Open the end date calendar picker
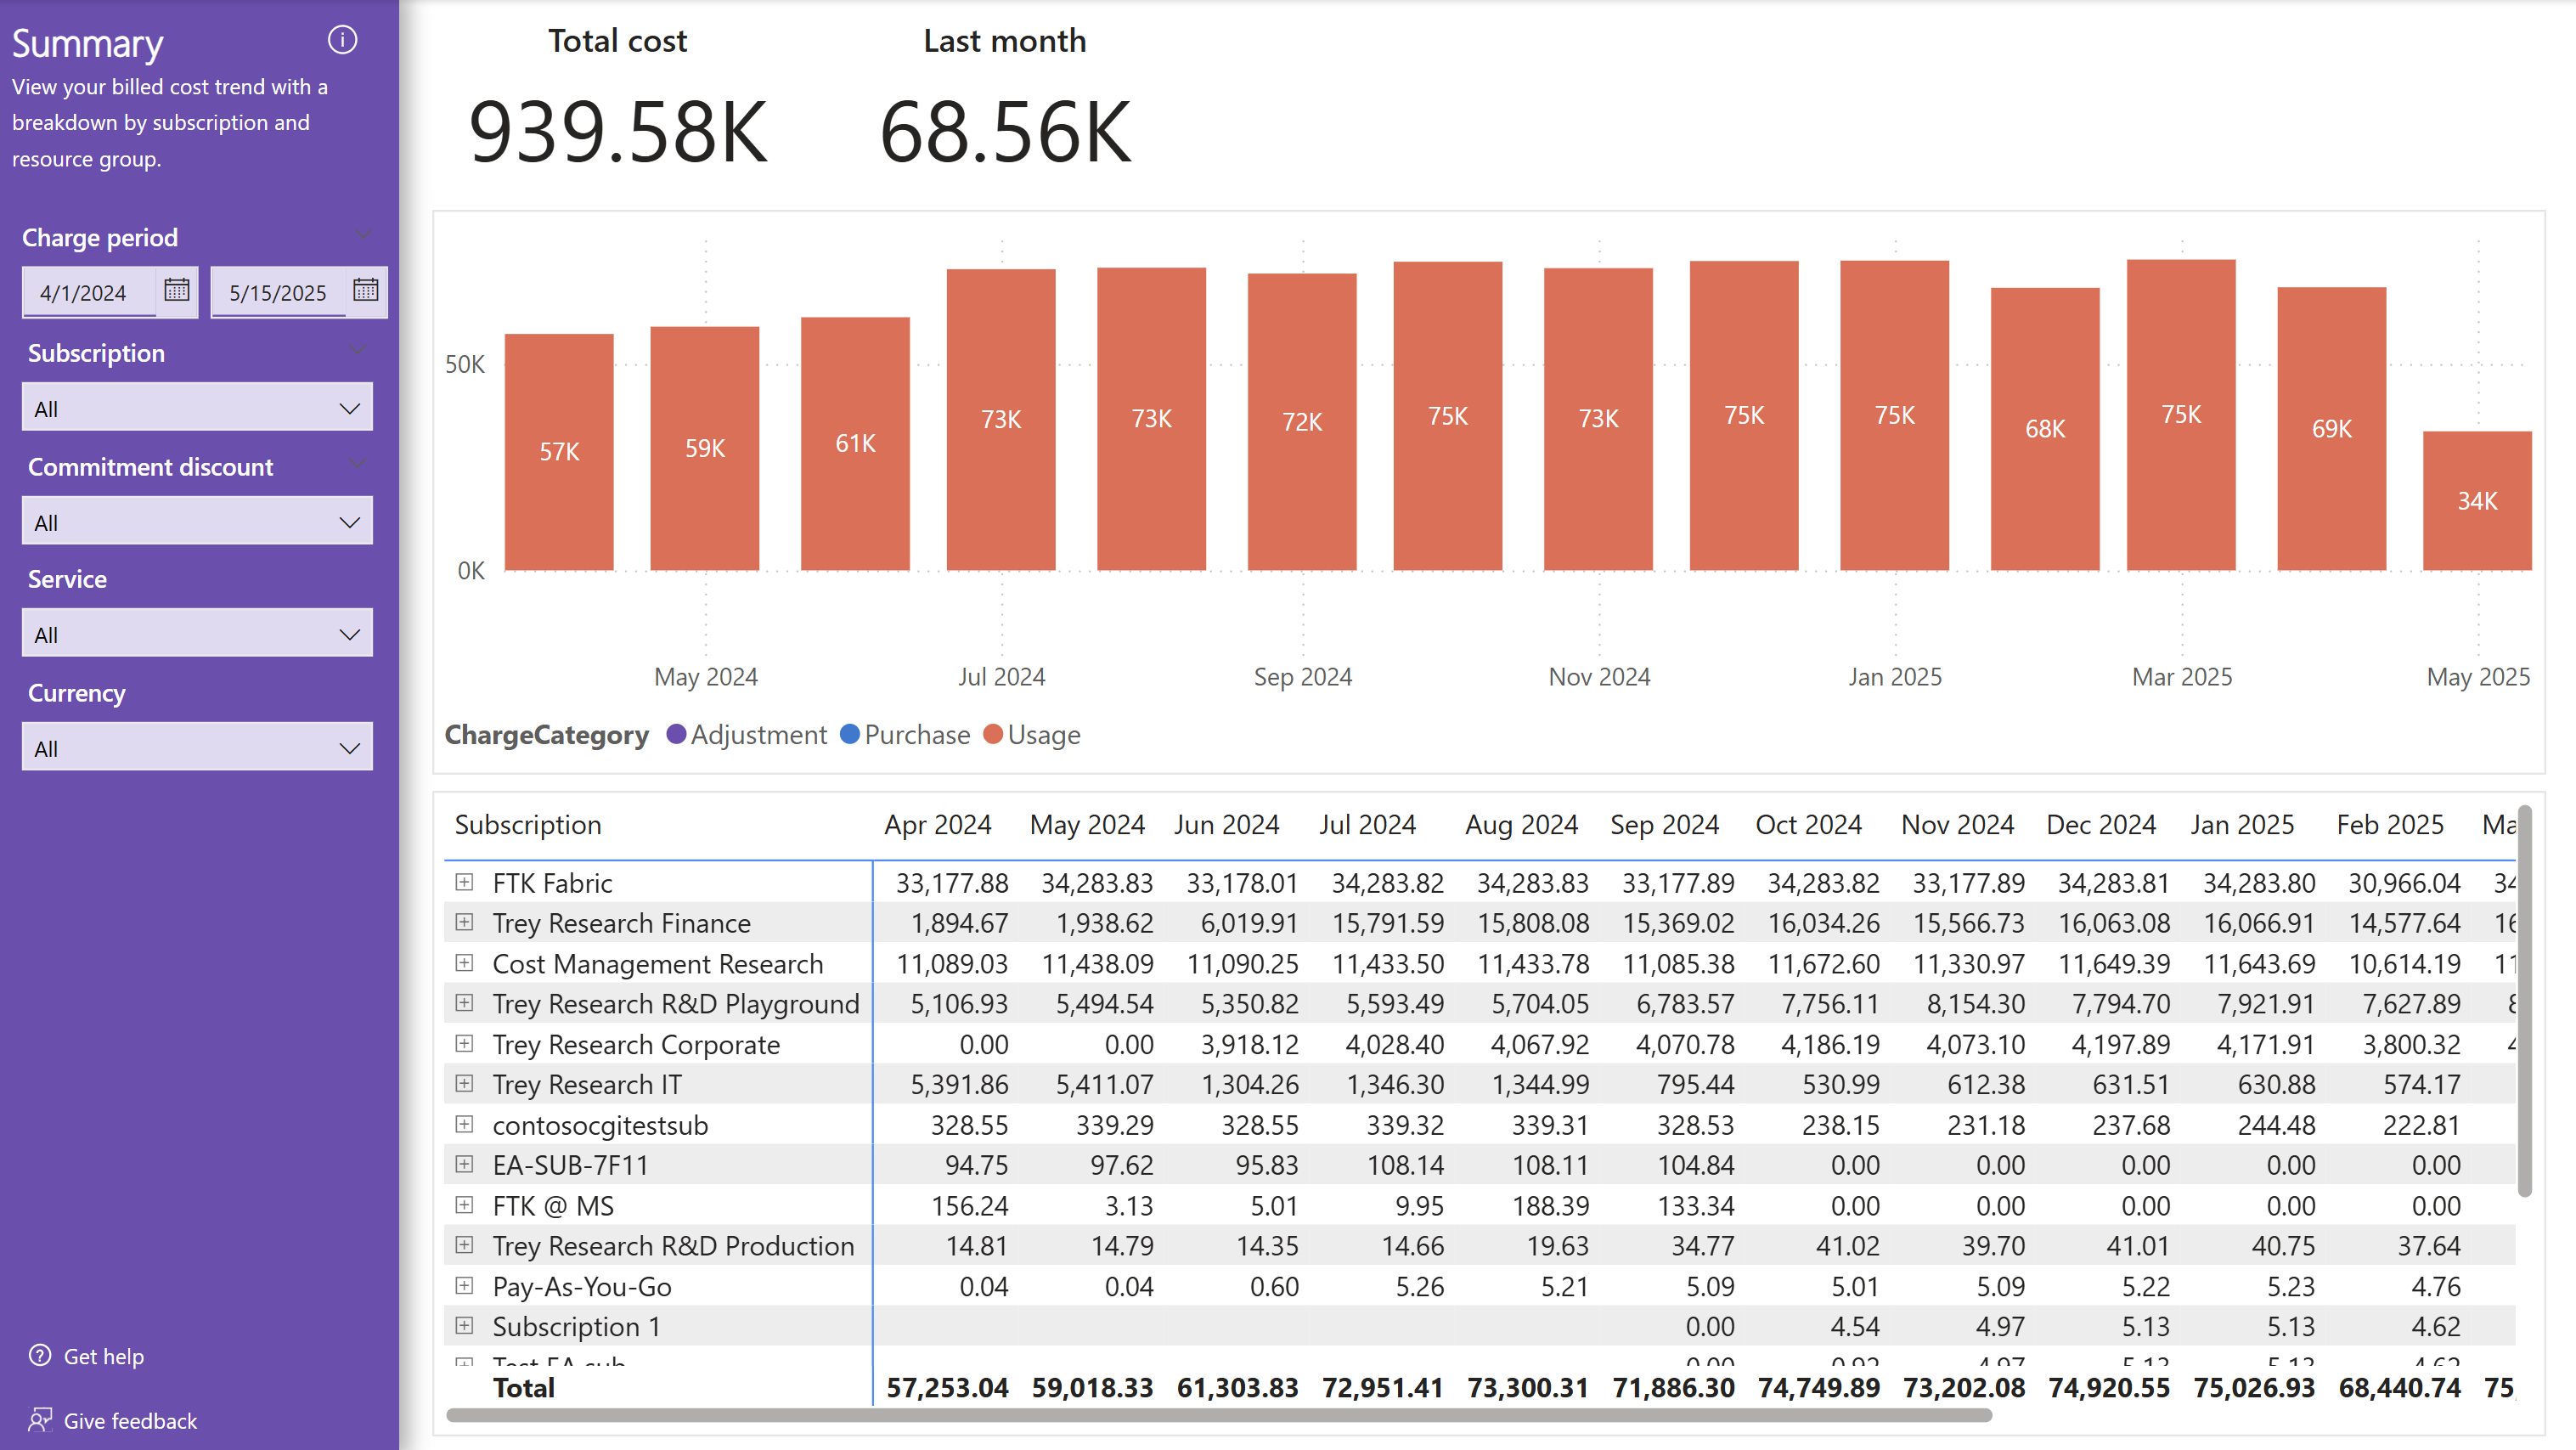This screenshot has width=2576, height=1450. [366, 290]
